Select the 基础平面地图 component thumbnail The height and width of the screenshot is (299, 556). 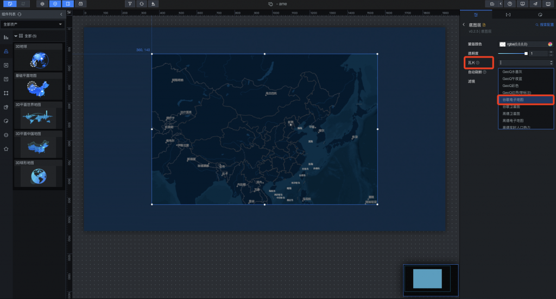[x=39, y=86]
